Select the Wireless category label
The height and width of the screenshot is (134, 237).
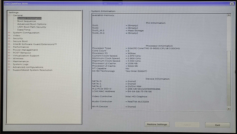(x=18, y=58)
